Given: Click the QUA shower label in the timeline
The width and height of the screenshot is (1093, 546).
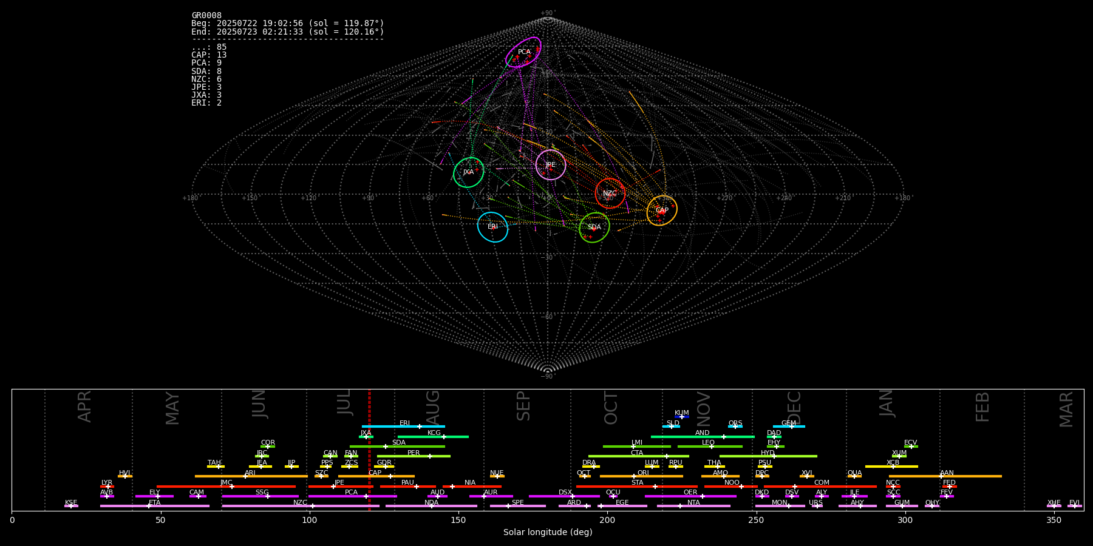Looking at the screenshot, I should pyautogui.click(x=854, y=473).
